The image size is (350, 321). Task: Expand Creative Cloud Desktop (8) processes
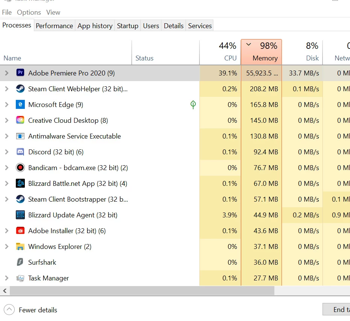(7, 121)
